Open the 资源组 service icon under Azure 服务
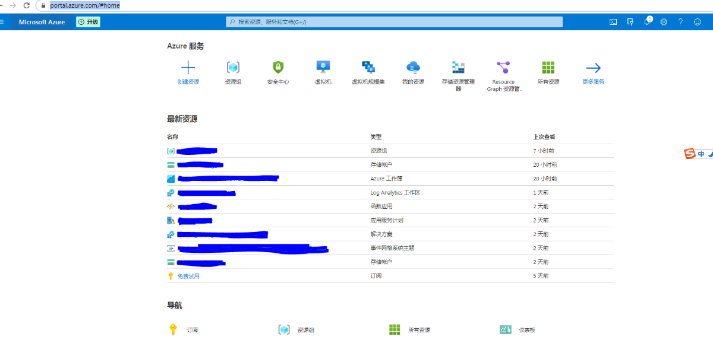Screen dimensions: 713x359 [x=233, y=67]
